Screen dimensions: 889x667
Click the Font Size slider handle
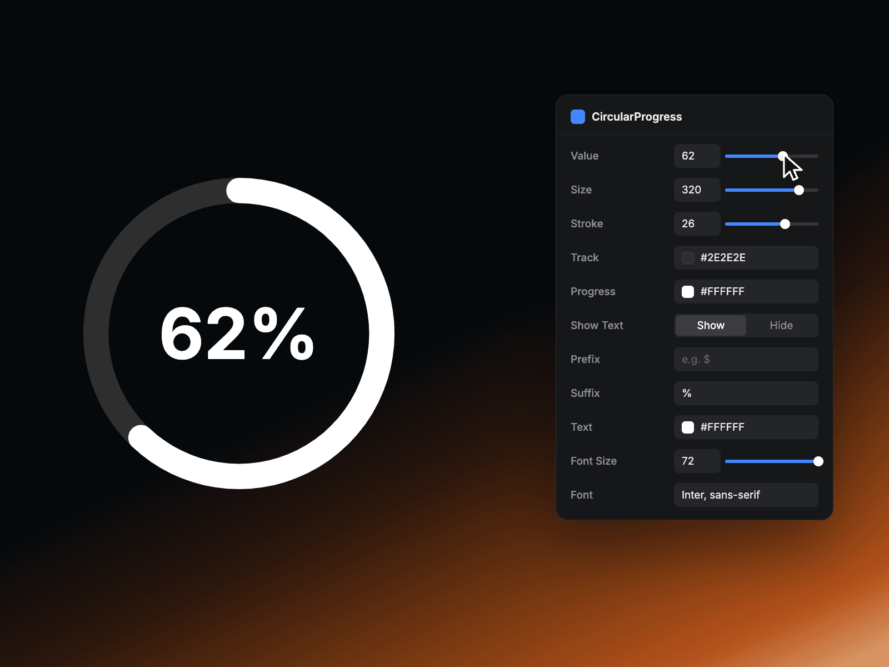[818, 461]
